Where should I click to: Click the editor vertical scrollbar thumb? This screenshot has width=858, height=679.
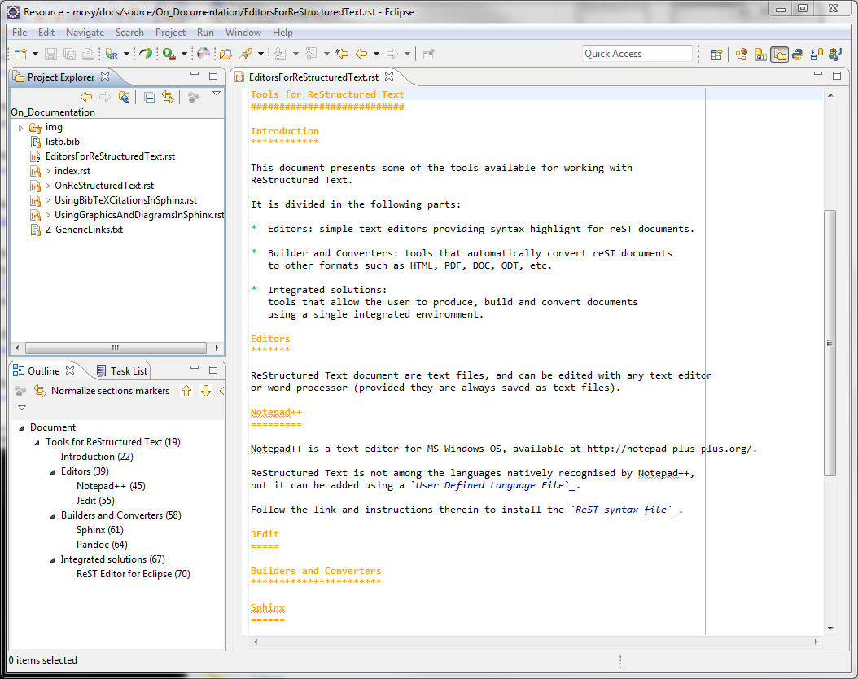(830, 343)
